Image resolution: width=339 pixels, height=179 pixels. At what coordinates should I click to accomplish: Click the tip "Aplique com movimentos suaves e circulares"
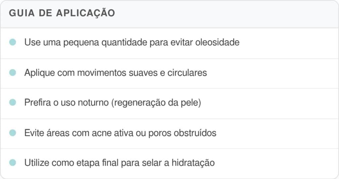point(116,73)
